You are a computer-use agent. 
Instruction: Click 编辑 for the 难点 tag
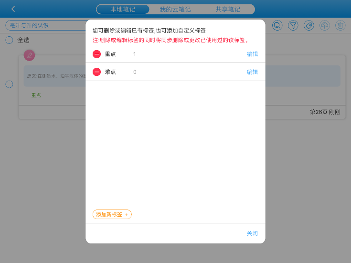(x=252, y=72)
